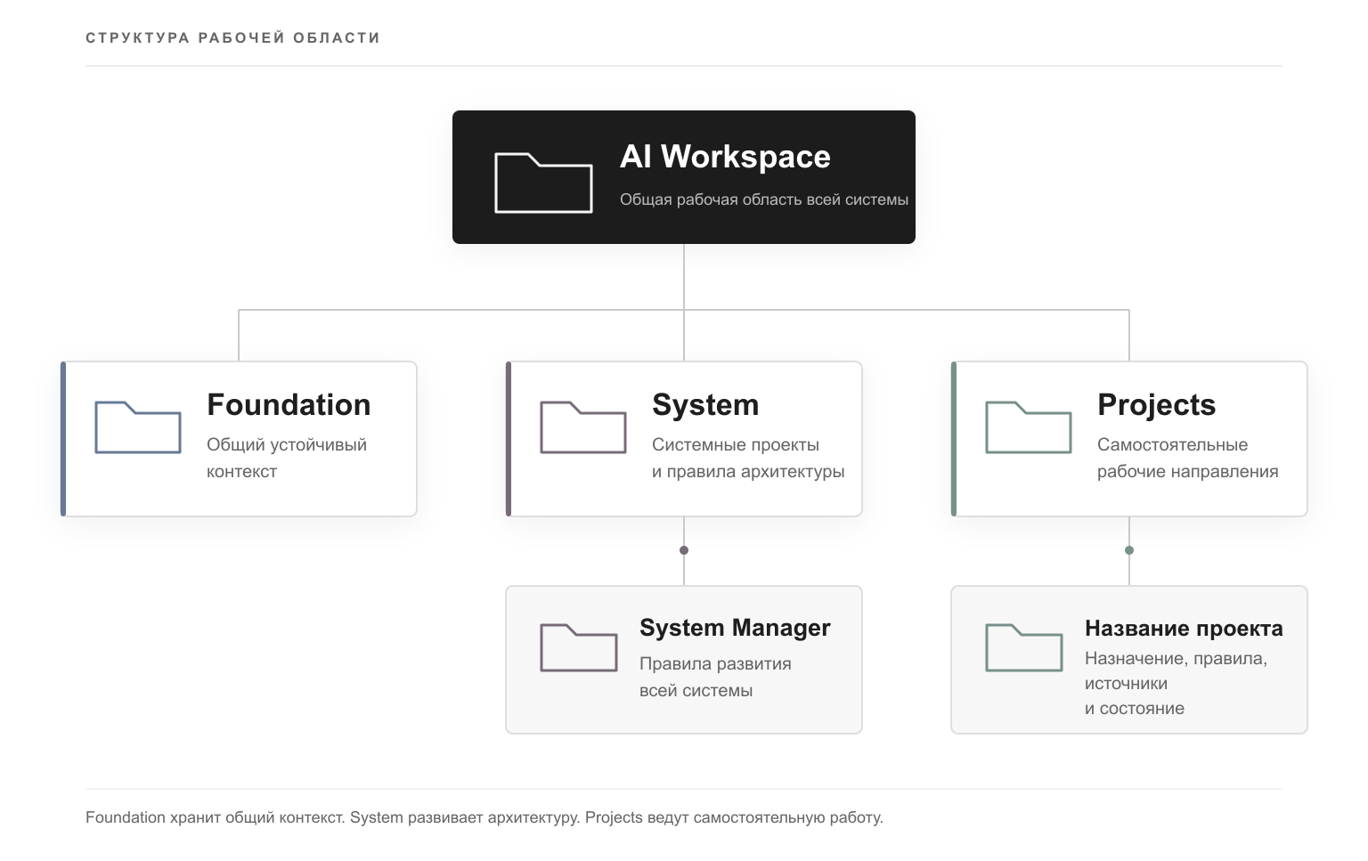Click the 'Структура рабочей области' header

coord(232,37)
